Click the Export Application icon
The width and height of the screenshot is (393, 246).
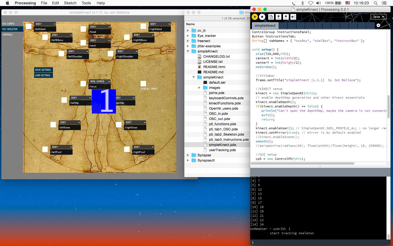coord(293,17)
